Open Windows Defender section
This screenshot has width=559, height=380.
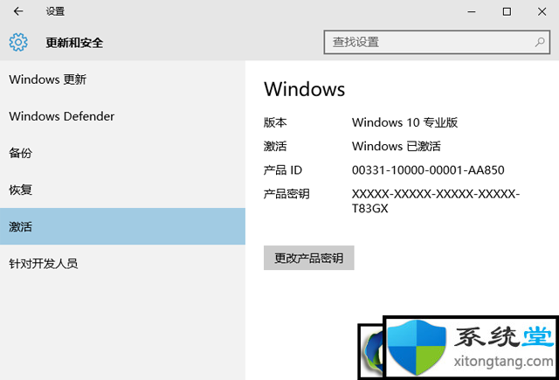click(x=122, y=116)
